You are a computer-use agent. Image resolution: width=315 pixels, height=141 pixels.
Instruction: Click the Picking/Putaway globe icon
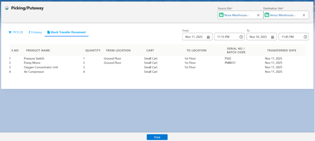click(7, 8)
